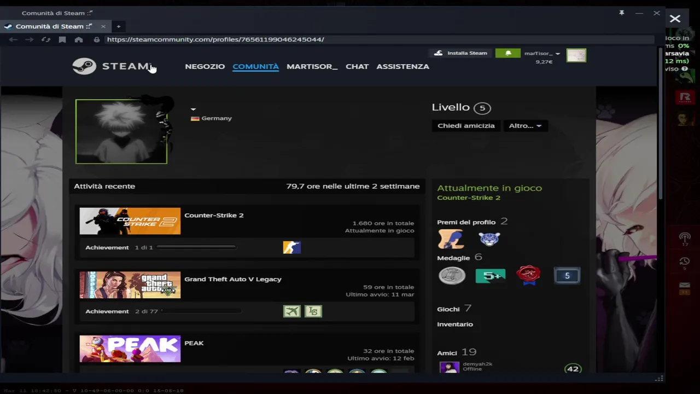Viewport: 700px width, 394px height.
Task: Open a new tab with the plus button
Action: (118, 26)
